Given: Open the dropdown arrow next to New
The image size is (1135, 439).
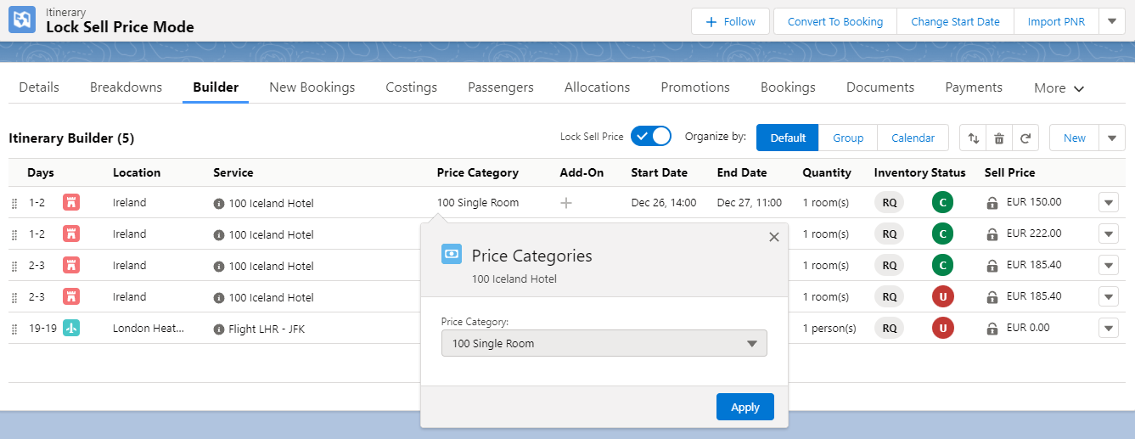Looking at the screenshot, I should tap(1112, 138).
